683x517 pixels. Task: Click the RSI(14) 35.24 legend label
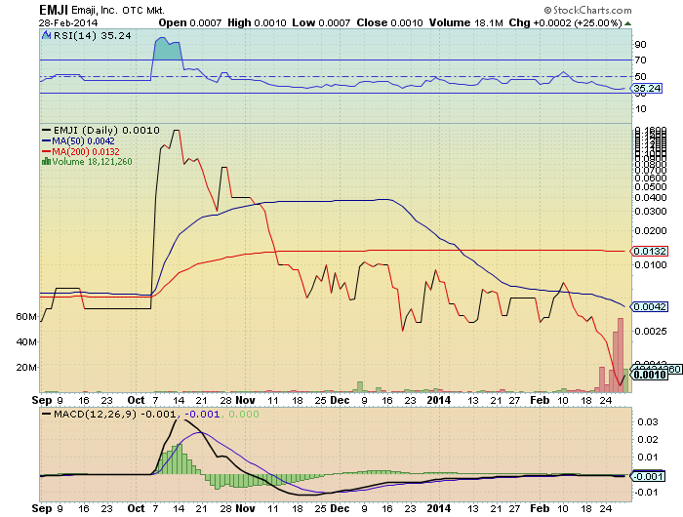[x=92, y=36]
